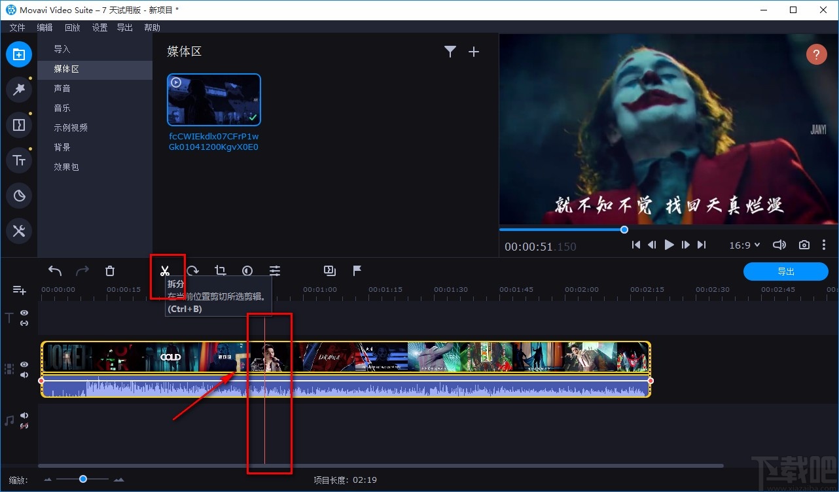Zoom in timeline with large mountain icon
Viewport: 839px width, 492px height.
coord(118,480)
